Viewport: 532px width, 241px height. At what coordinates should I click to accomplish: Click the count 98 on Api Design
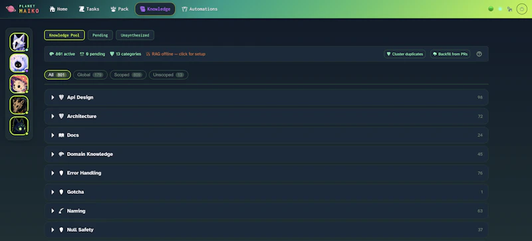[x=479, y=98]
